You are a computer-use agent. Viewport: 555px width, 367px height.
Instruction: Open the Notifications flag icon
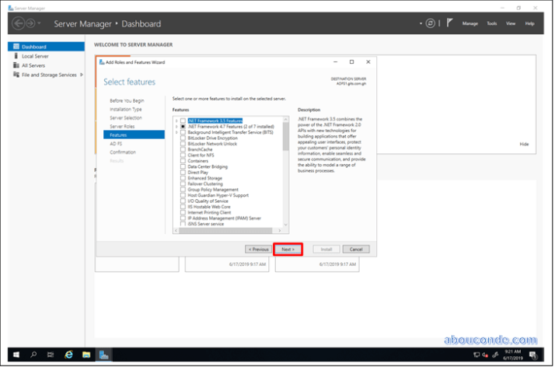[449, 23]
